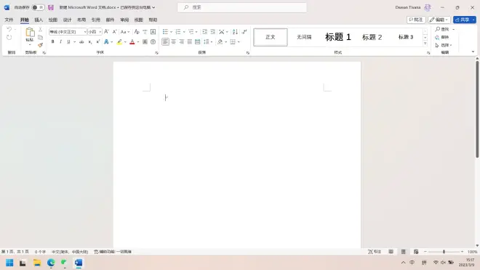Click the Redo/Repeat icon
The width and height of the screenshot is (480, 270).
coord(9,37)
